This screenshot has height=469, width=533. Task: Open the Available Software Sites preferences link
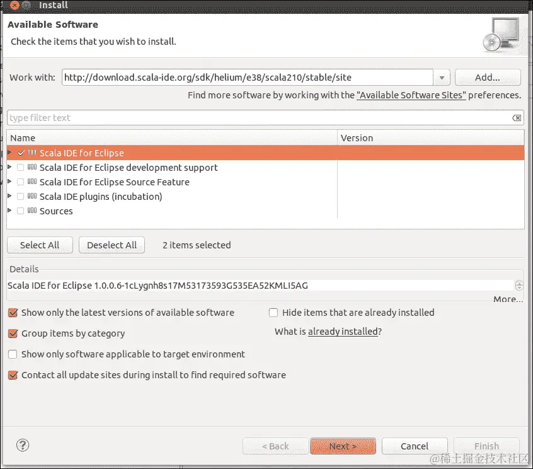click(x=411, y=95)
